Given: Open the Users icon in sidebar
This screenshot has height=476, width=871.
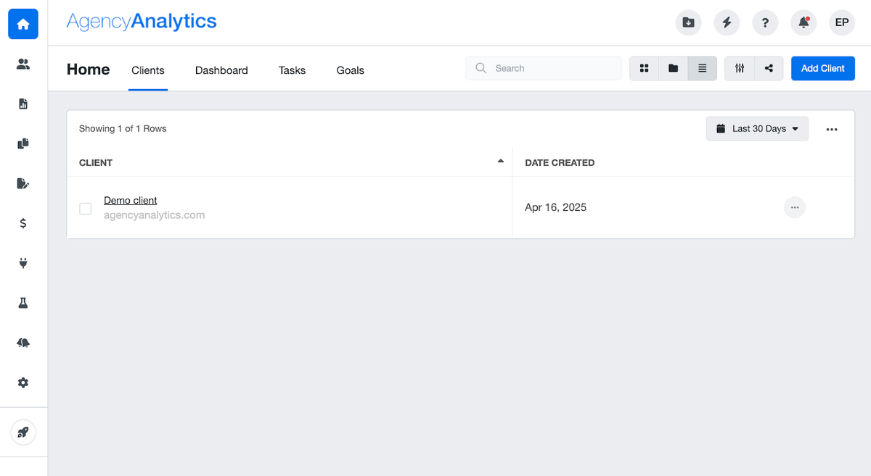Looking at the screenshot, I should click(23, 64).
